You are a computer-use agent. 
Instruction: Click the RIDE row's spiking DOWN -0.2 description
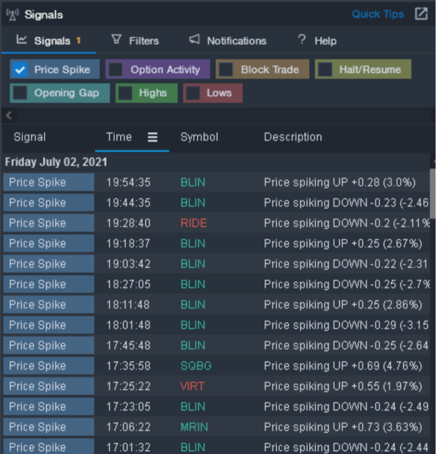[347, 223]
